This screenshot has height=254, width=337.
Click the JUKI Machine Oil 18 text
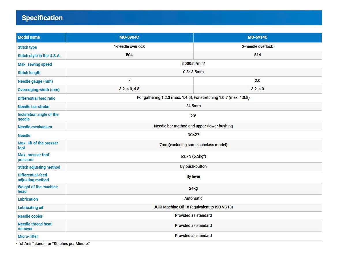click(x=193, y=207)
